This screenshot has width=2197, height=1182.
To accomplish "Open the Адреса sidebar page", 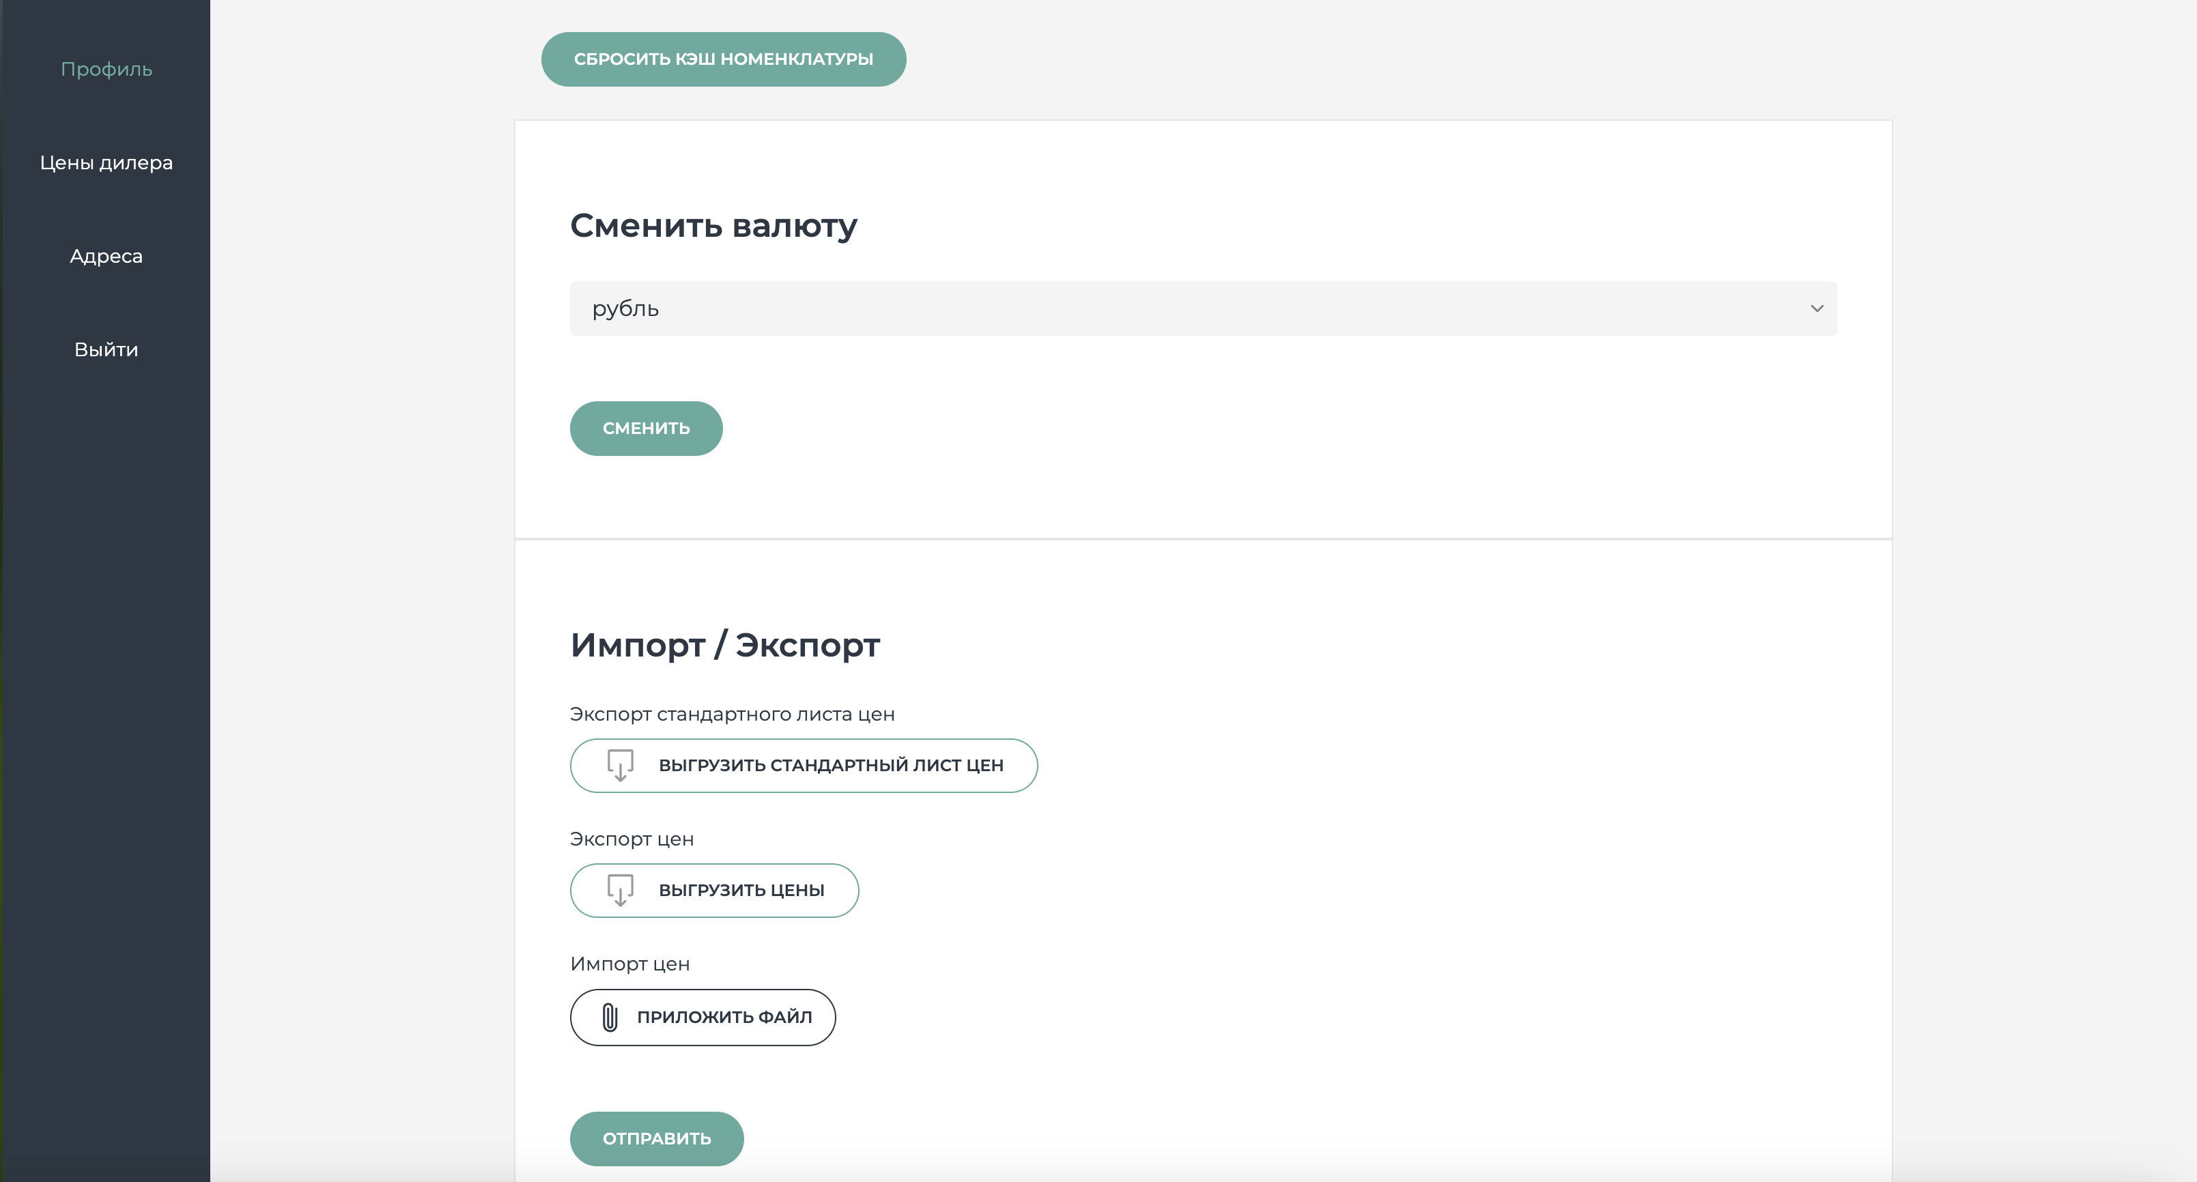I will 106,256.
